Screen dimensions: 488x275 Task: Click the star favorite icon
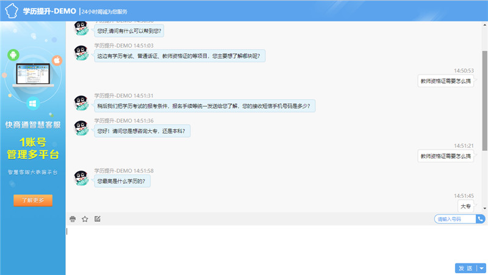point(85,219)
